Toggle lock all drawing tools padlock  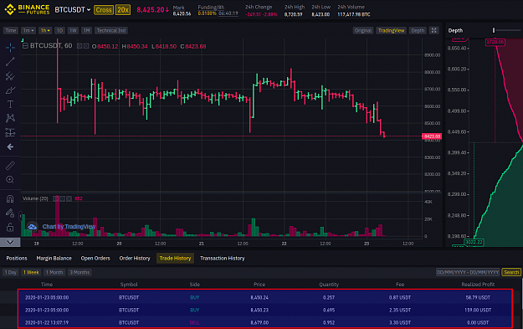pyautogui.click(x=10, y=228)
